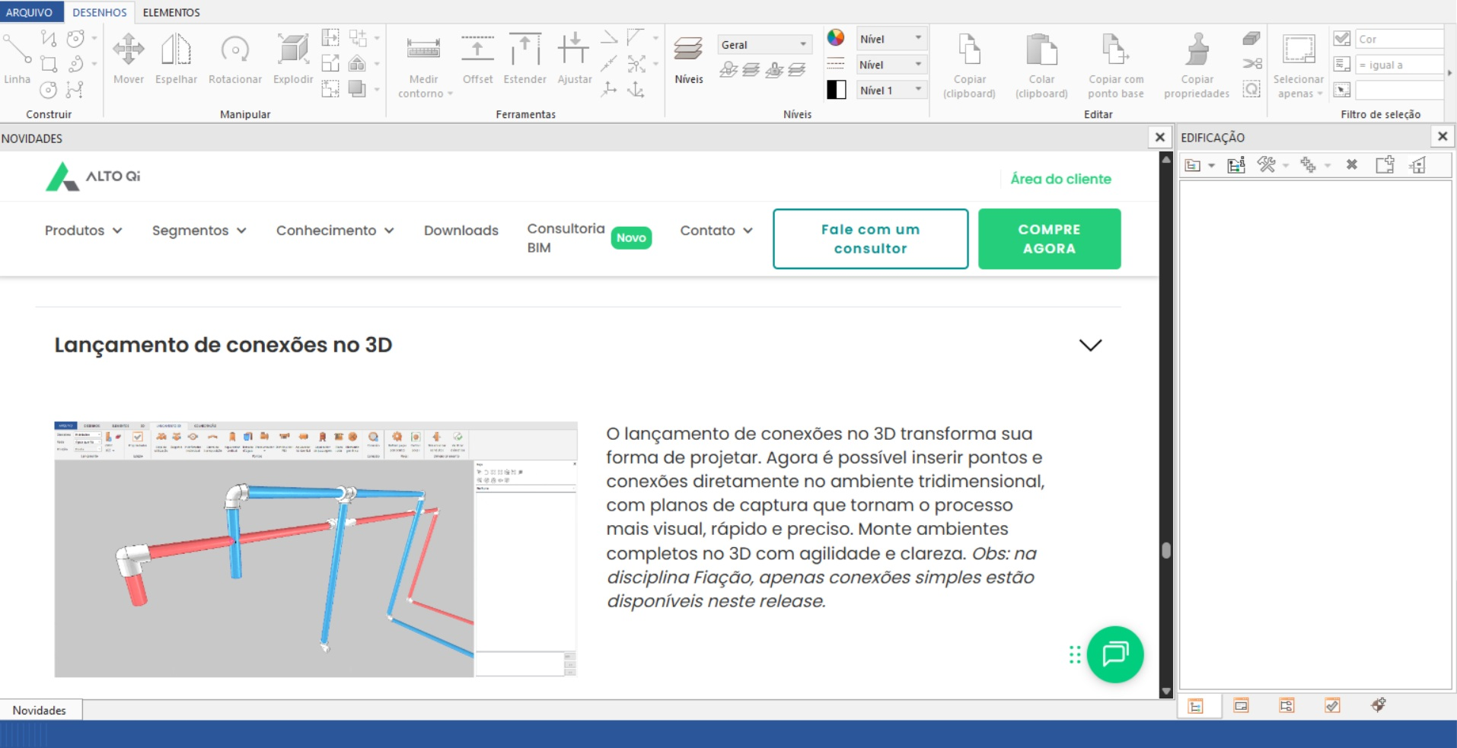Click the COMPRE AGORA button
The image size is (1457, 748).
(x=1049, y=239)
